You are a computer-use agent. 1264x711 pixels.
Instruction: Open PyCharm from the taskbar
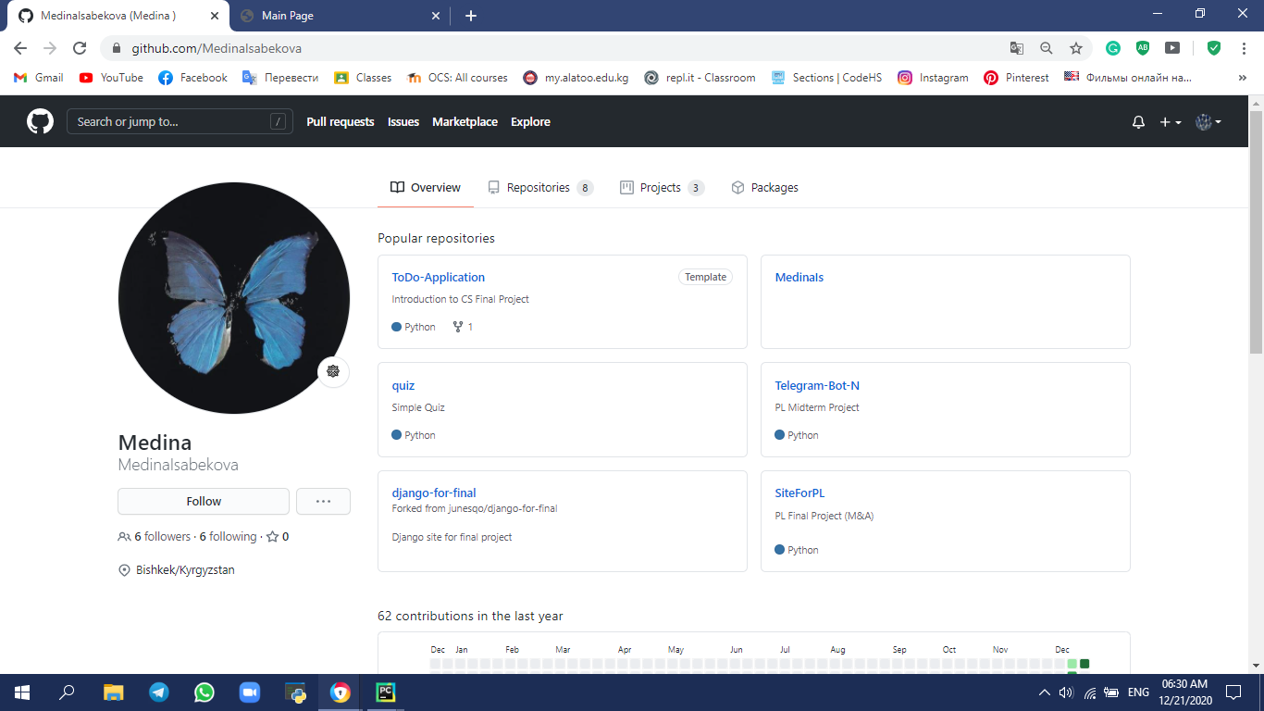point(386,692)
